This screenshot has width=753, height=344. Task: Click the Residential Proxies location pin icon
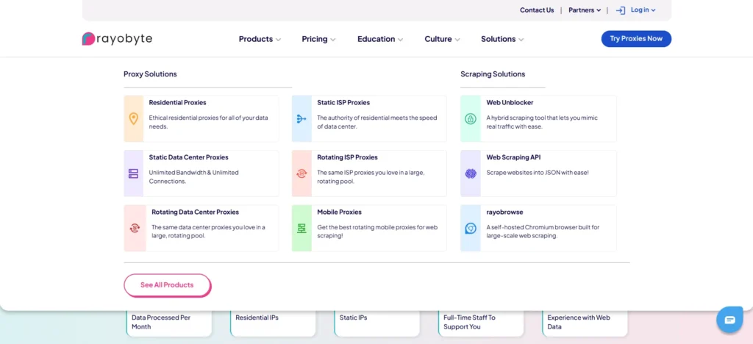(134, 118)
